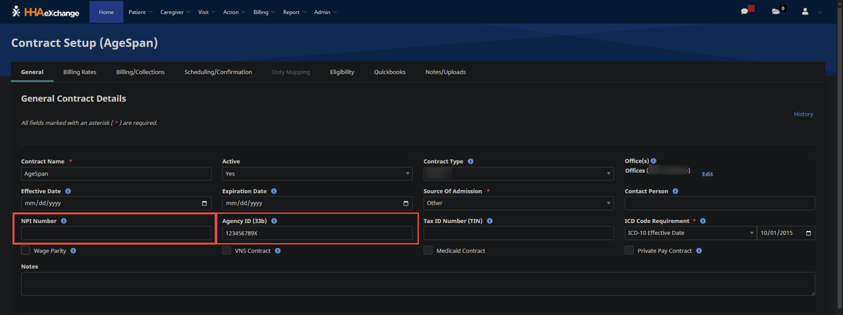Open the ICD Code Requirement dropdown
Viewport: 843px width, 315px height.
(690, 233)
